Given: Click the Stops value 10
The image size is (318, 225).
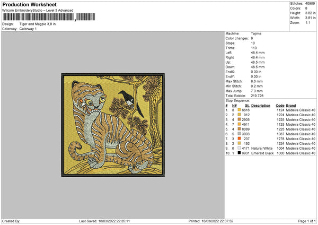Looking at the screenshot, I should [253, 43].
